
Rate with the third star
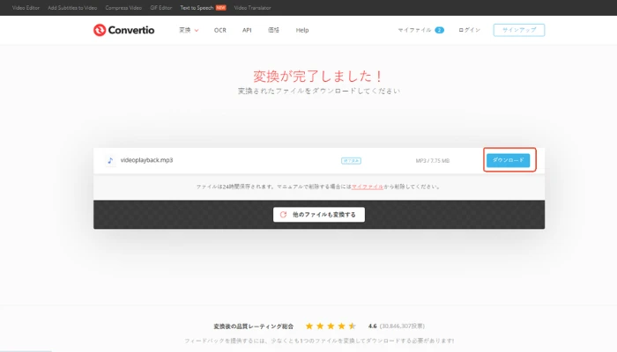[331, 326]
